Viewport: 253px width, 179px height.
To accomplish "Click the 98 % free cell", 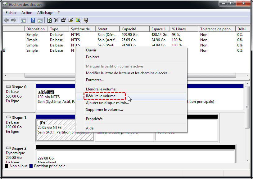I will tap(176, 35).
